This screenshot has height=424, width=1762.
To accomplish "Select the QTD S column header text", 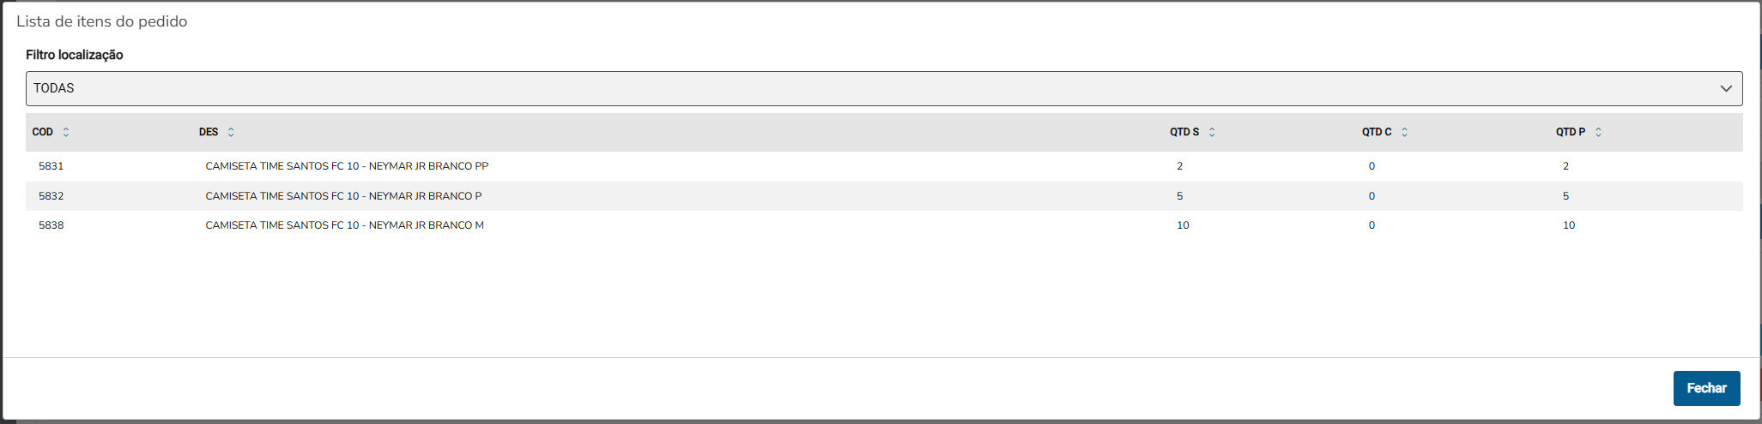I will click(x=1184, y=132).
